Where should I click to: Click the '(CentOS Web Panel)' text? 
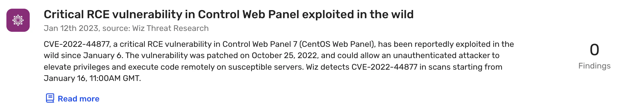click(337, 44)
